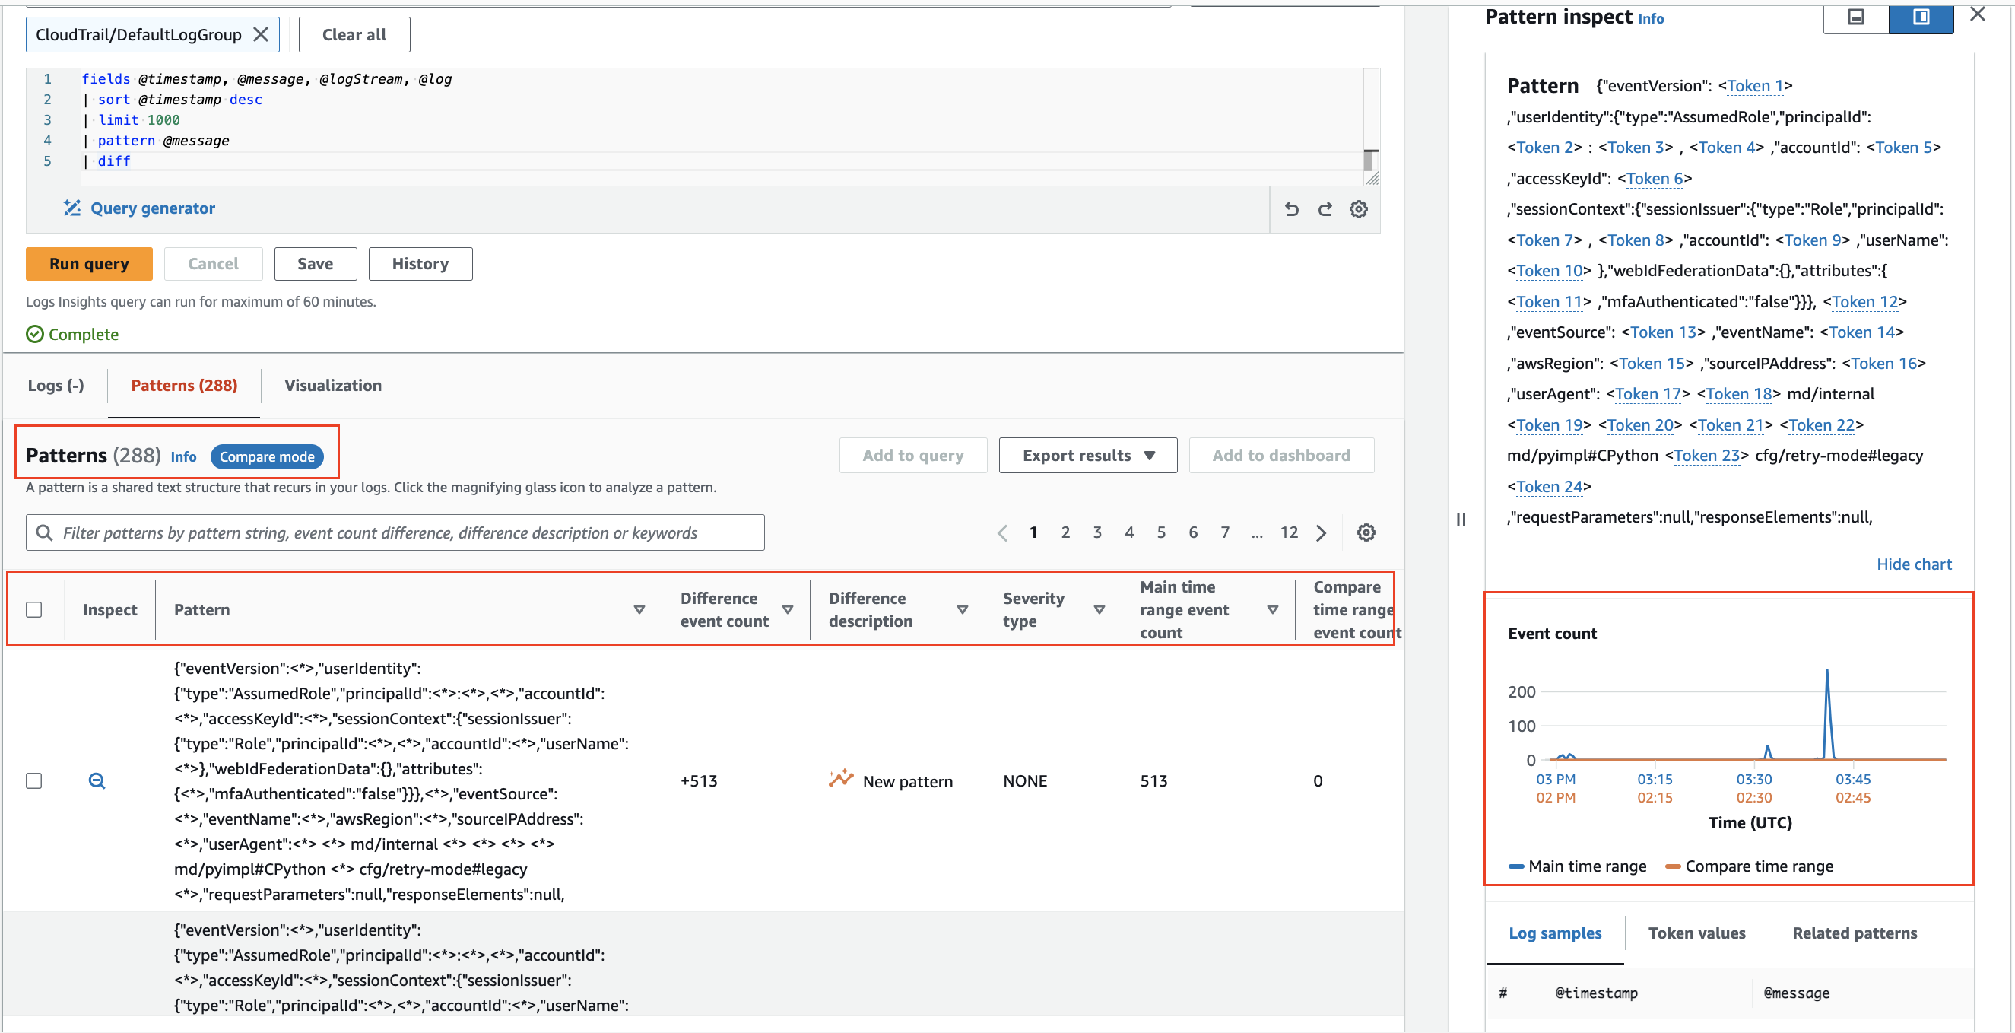The height and width of the screenshot is (1033, 2015).
Task: Click the Compare time range legend swatch
Action: pyautogui.click(x=1673, y=866)
